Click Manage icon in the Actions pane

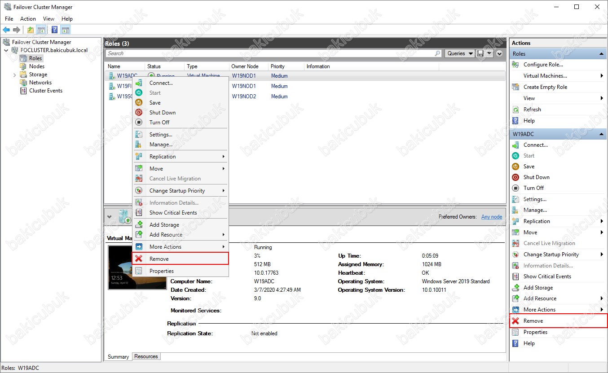[x=515, y=210]
